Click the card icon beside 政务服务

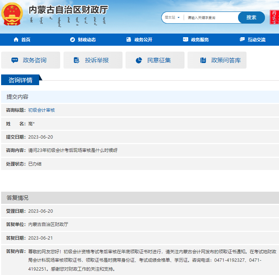[x=185, y=40]
